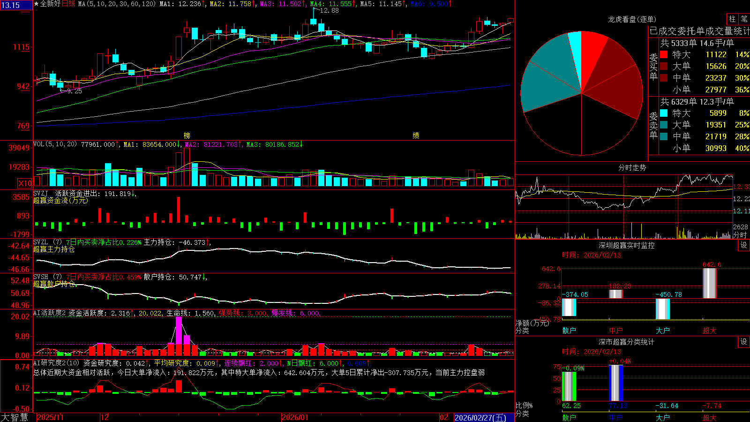The width and height of the screenshot is (750, 422).
Task: Click the 12.88 high price annotation
Action: [329, 10]
